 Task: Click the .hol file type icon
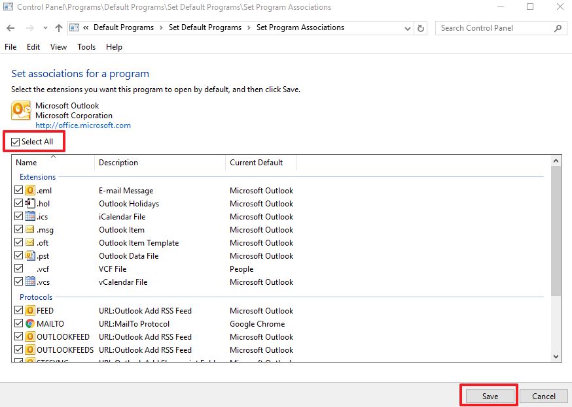30,203
